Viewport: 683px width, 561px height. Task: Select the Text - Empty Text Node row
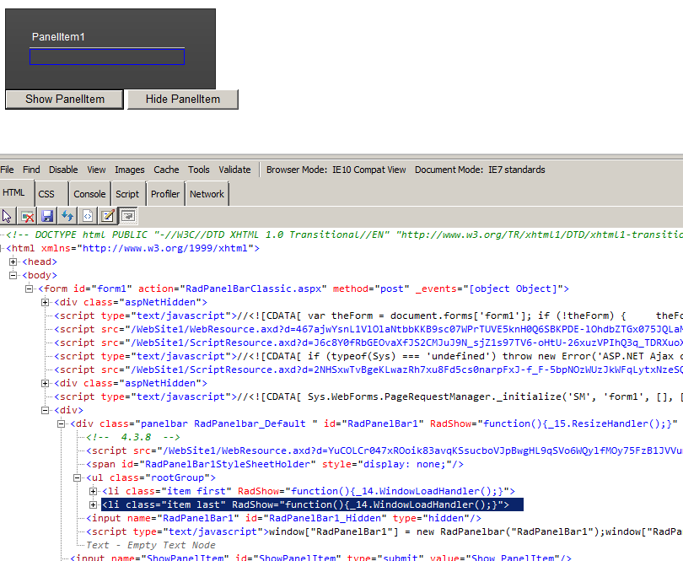pyautogui.click(x=151, y=546)
